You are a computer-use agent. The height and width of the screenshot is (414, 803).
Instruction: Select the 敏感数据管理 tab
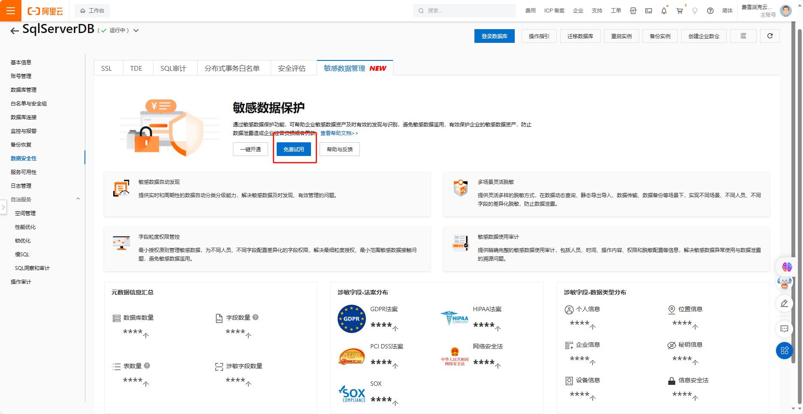click(x=355, y=68)
